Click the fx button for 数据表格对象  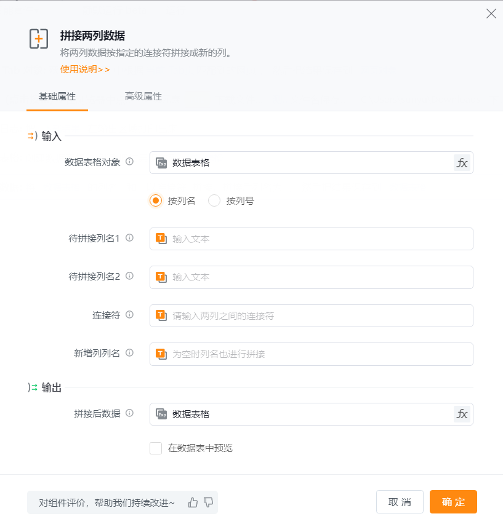point(462,163)
